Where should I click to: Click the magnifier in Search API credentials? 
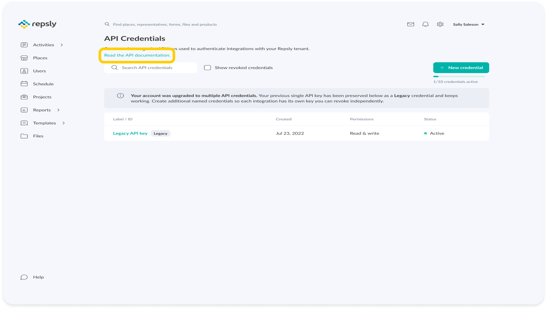tap(114, 68)
